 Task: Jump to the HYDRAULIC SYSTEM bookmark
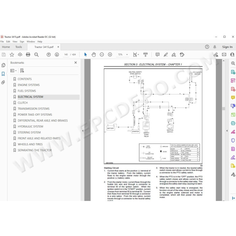point(30,126)
